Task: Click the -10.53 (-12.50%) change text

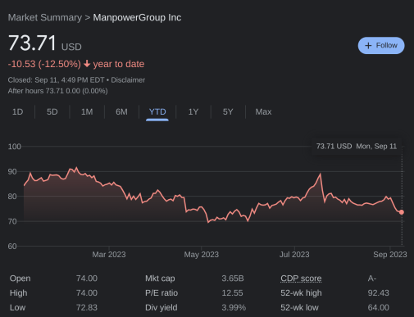Action: (x=44, y=64)
